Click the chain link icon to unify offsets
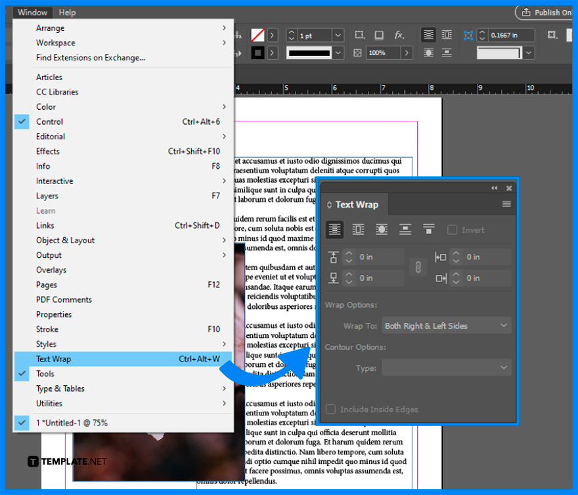 click(x=419, y=268)
